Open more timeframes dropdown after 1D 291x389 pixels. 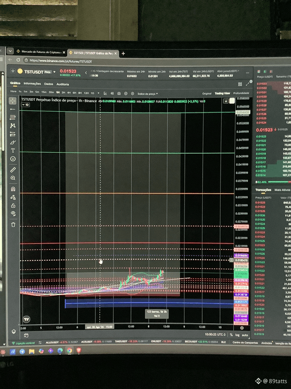tap(99, 93)
